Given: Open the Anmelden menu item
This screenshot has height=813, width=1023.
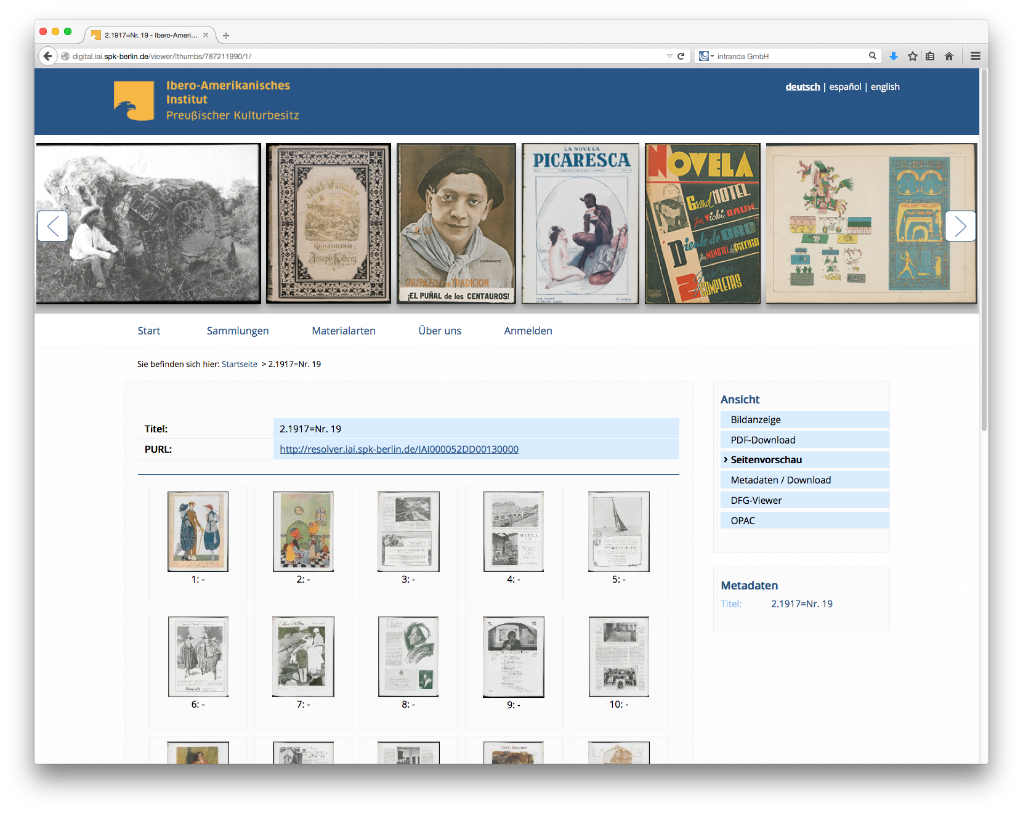Looking at the screenshot, I should (x=528, y=331).
